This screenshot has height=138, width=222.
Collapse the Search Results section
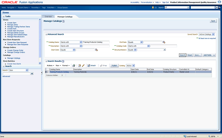coord(46,61)
